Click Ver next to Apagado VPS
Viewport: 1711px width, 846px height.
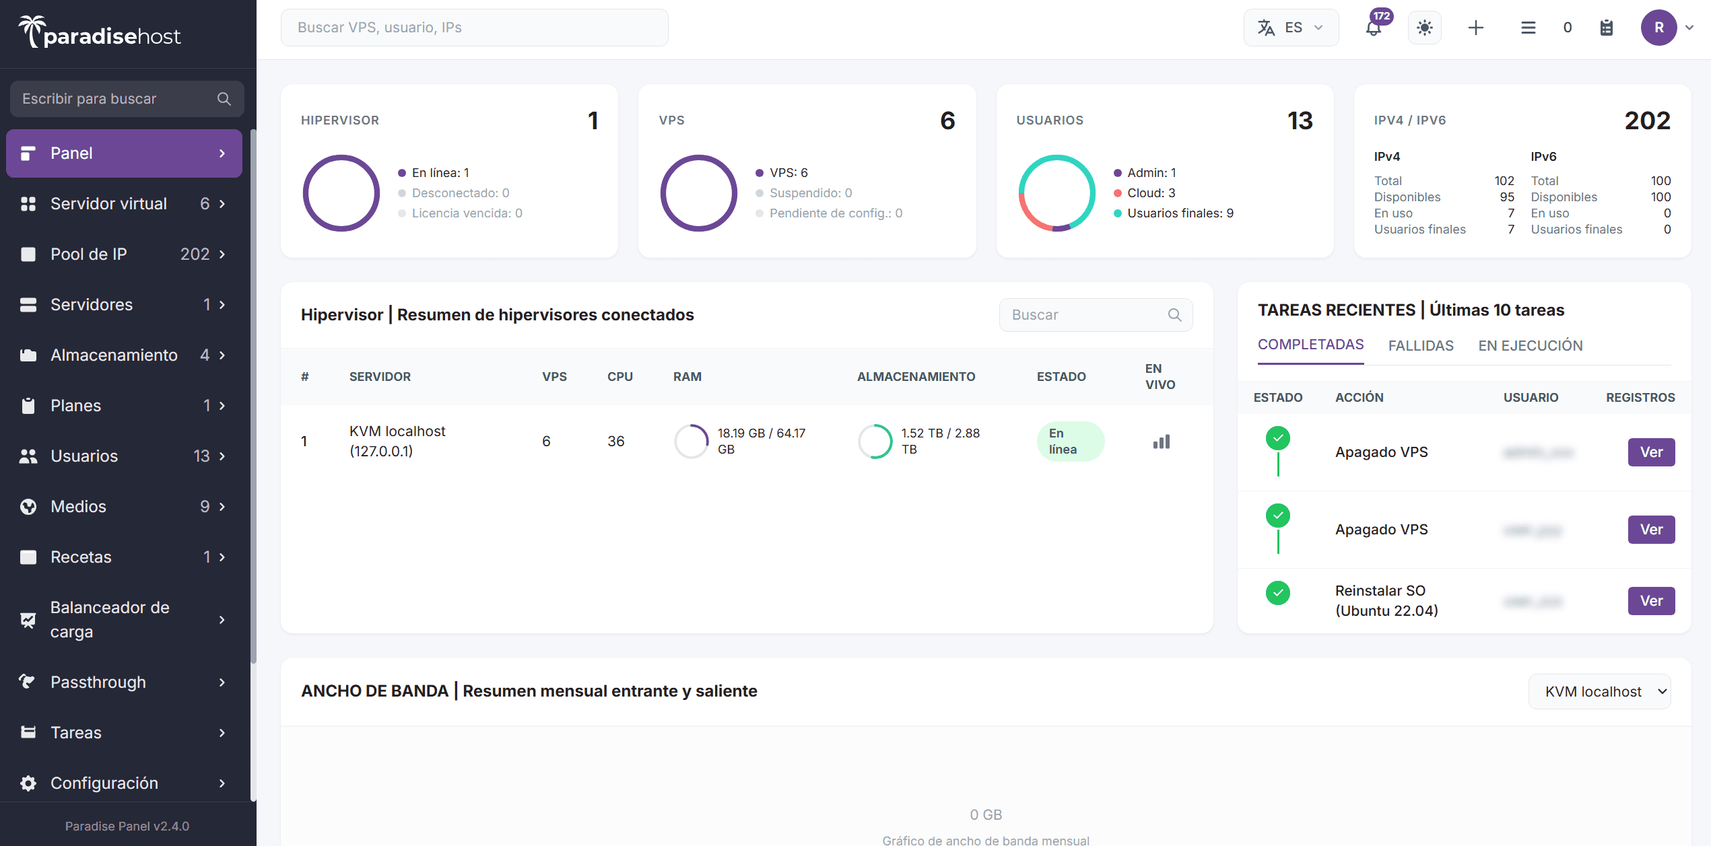1650,452
